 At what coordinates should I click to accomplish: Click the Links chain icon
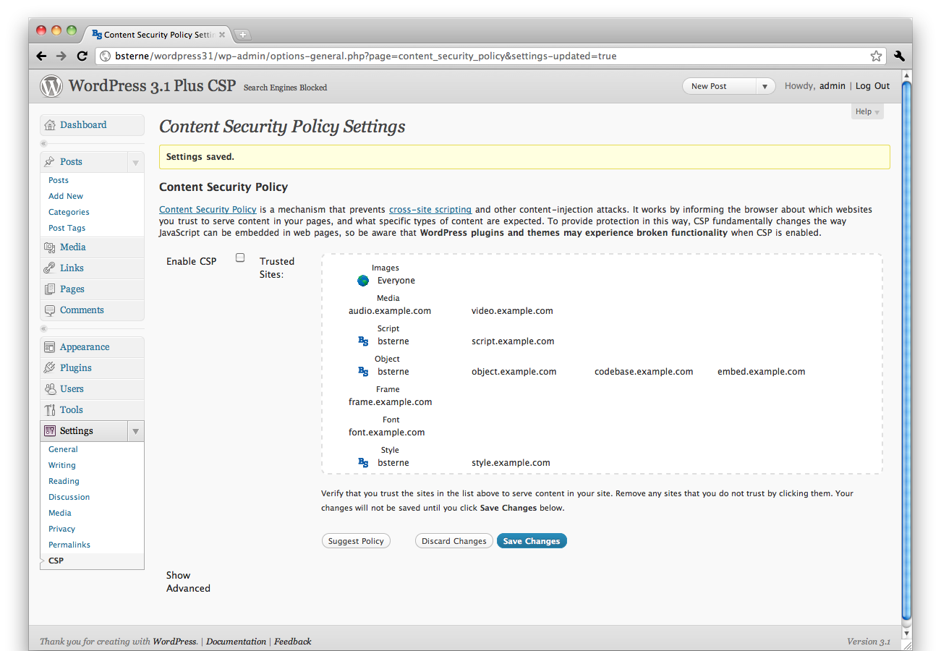pos(49,268)
